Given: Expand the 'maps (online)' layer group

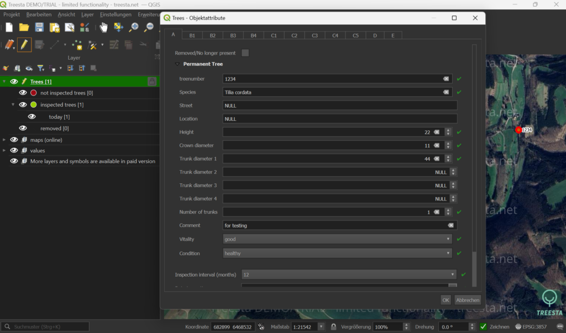Looking at the screenshot, I should coord(5,140).
